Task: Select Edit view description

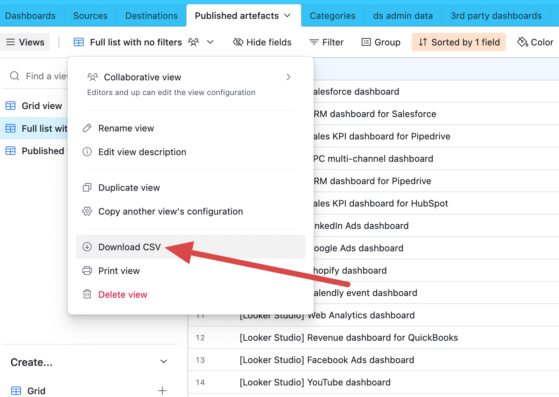Action: pyautogui.click(x=191, y=152)
